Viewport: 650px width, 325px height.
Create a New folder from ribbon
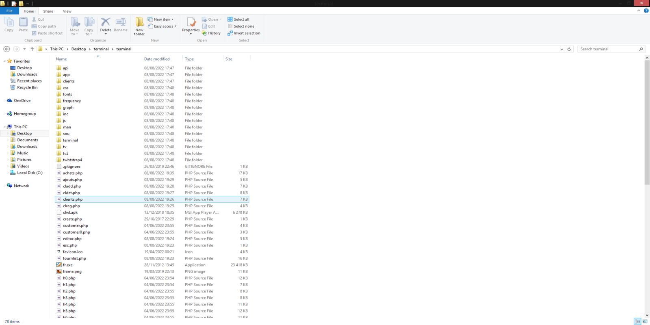(x=139, y=26)
